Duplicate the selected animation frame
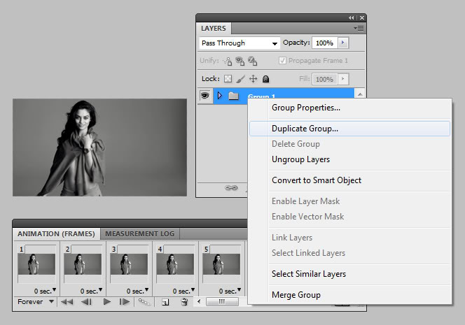This screenshot has height=325, width=465. pos(166,302)
